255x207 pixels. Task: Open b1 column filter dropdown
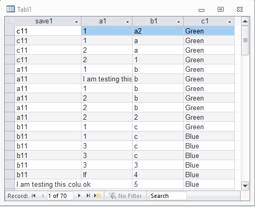(178, 22)
